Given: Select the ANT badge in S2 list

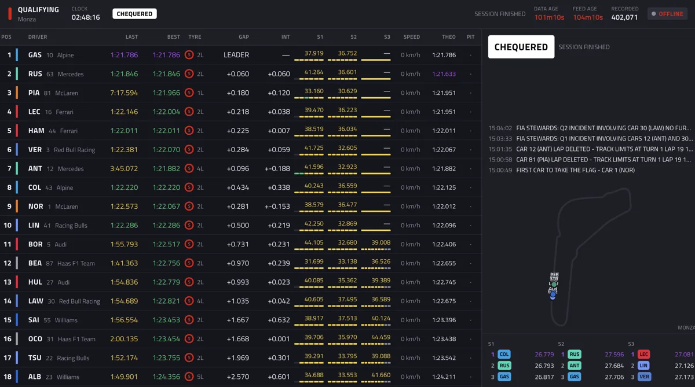Looking at the screenshot, I should pyautogui.click(x=574, y=366).
